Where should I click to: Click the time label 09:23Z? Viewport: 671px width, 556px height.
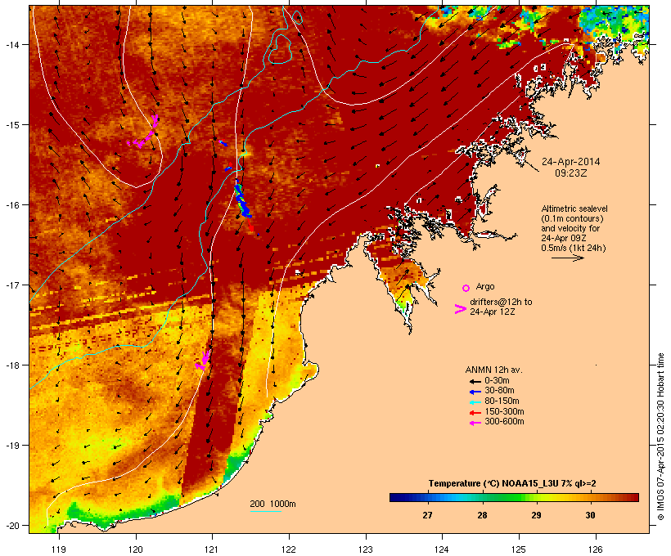click(571, 173)
